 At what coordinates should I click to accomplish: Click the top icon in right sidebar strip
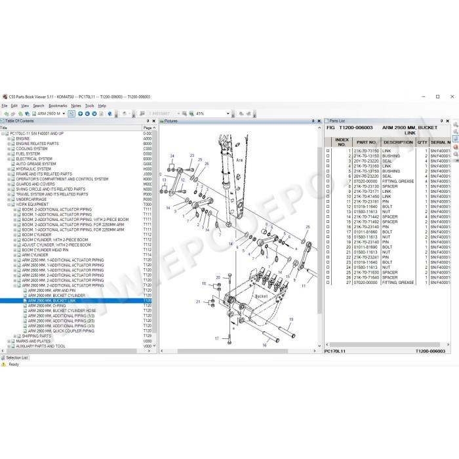tap(456, 125)
